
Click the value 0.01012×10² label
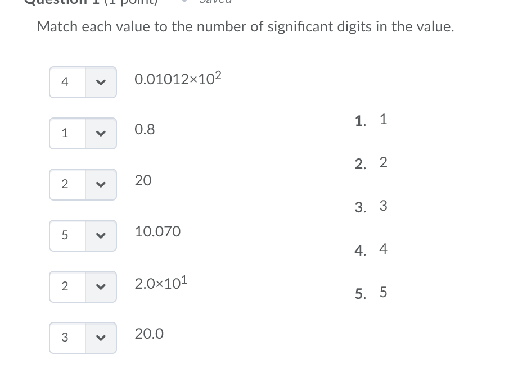point(177,79)
